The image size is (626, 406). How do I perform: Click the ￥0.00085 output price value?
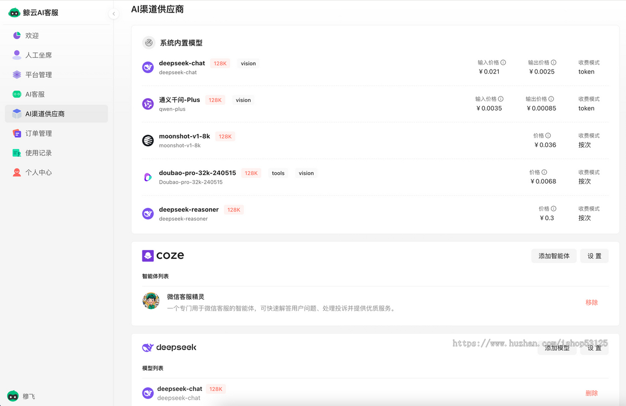point(541,109)
